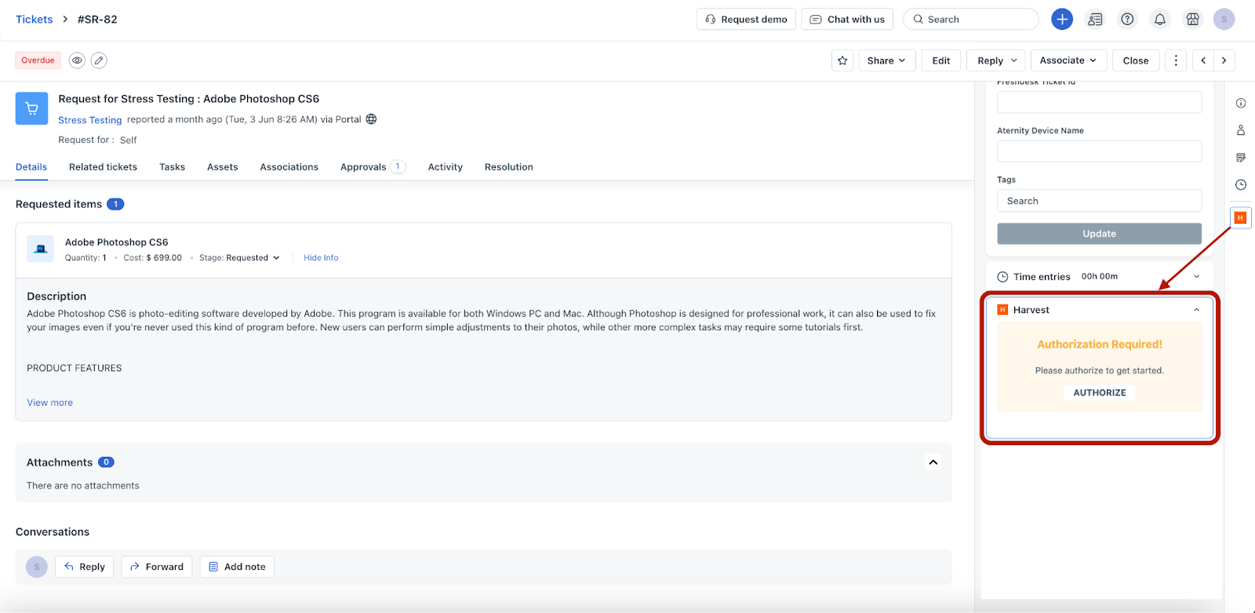Click the clock icon beside Time entries
Image resolution: width=1255 pixels, height=613 pixels.
click(1002, 276)
